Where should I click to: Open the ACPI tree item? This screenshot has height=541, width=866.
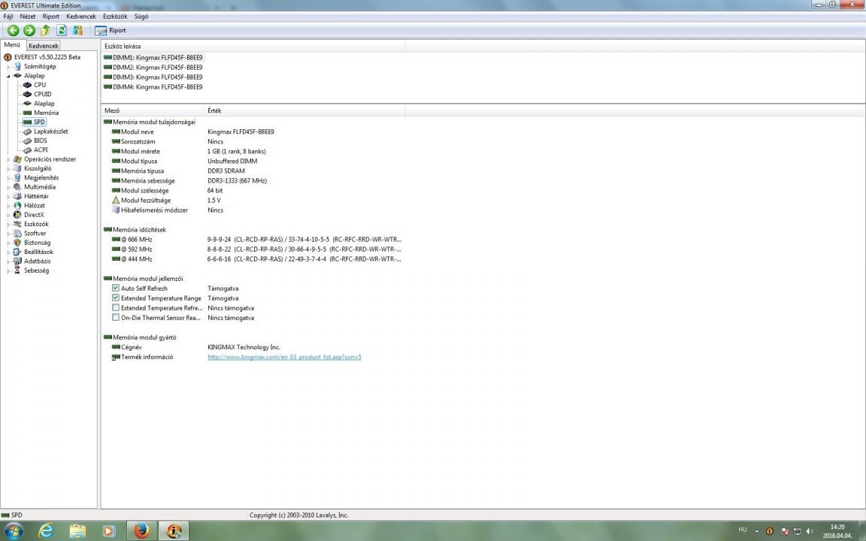click(41, 150)
